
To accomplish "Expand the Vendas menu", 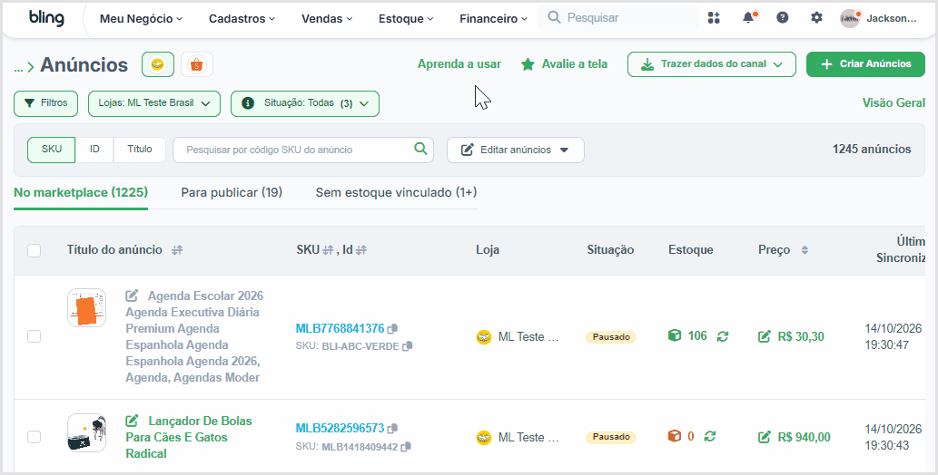I will [327, 18].
